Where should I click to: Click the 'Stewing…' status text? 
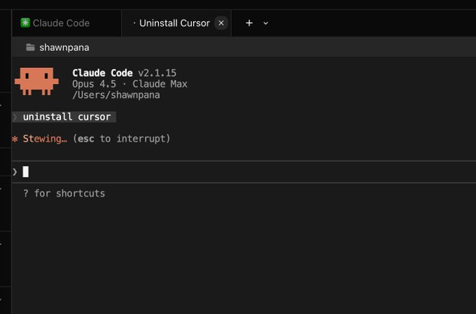pos(45,138)
